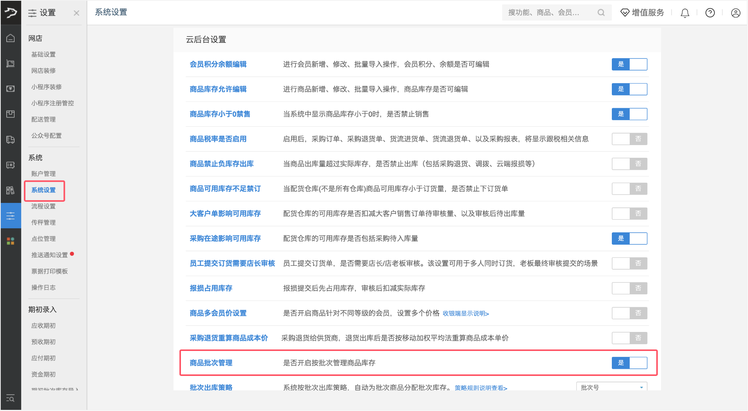
Task: Open the delivery truck icon in sidebar
Action: [10, 139]
